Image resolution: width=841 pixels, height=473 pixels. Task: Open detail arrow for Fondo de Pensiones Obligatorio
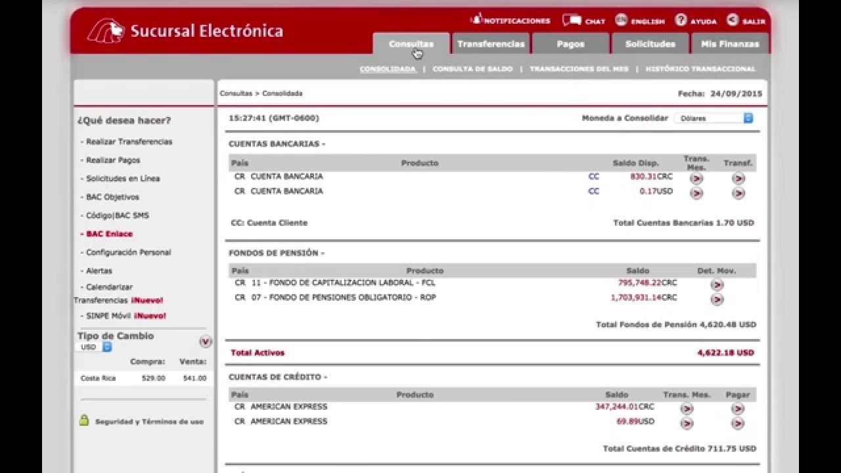pyautogui.click(x=717, y=300)
